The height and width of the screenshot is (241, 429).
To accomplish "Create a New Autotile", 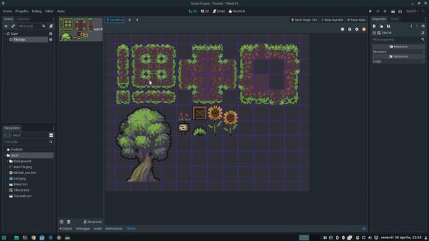I will click(x=332, y=19).
